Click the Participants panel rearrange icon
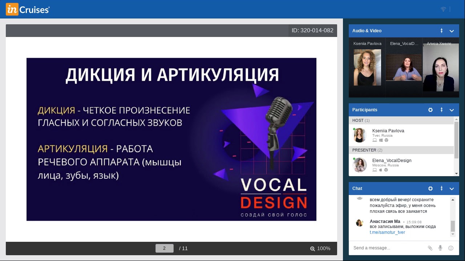The height and width of the screenshot is (261, 465). 442,110
